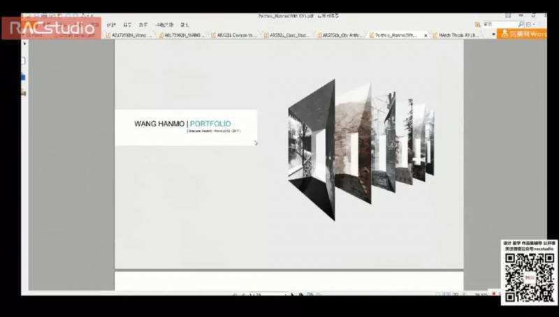The width and height of the screenshot is (559, 317).
Task: Open the document tab list dropdown arrow
Action: [x=493, y=34]
